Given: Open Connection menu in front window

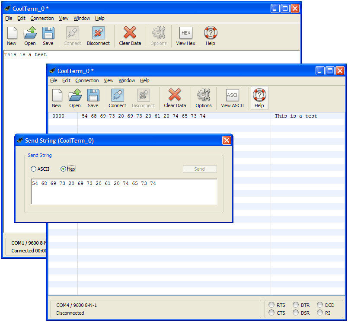Looking at the screenshot, I should pos(87,80).
